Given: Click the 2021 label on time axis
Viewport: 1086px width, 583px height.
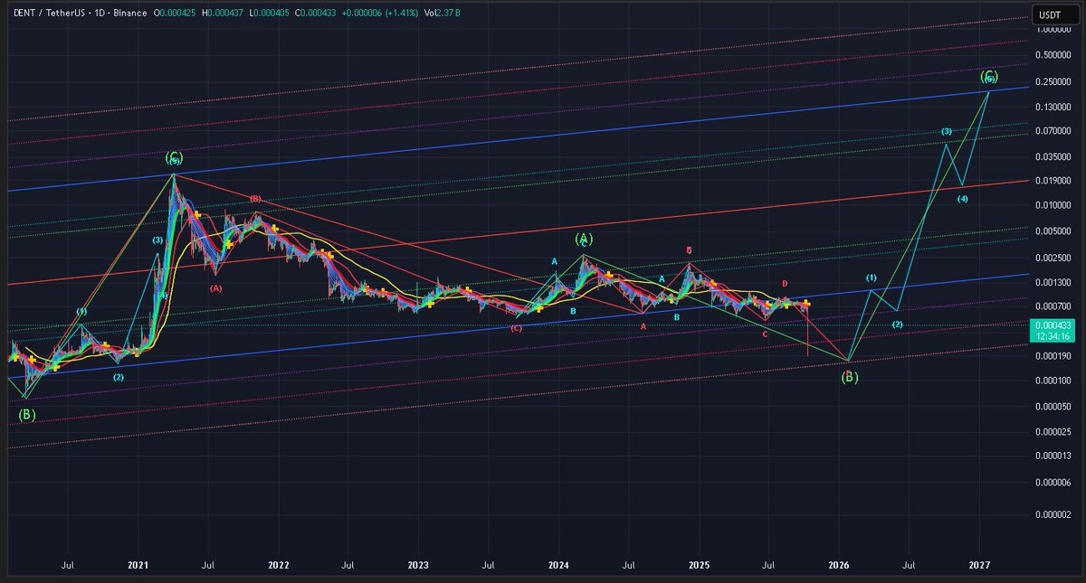Looking at the screenshot, I should [x=138, y=564].
